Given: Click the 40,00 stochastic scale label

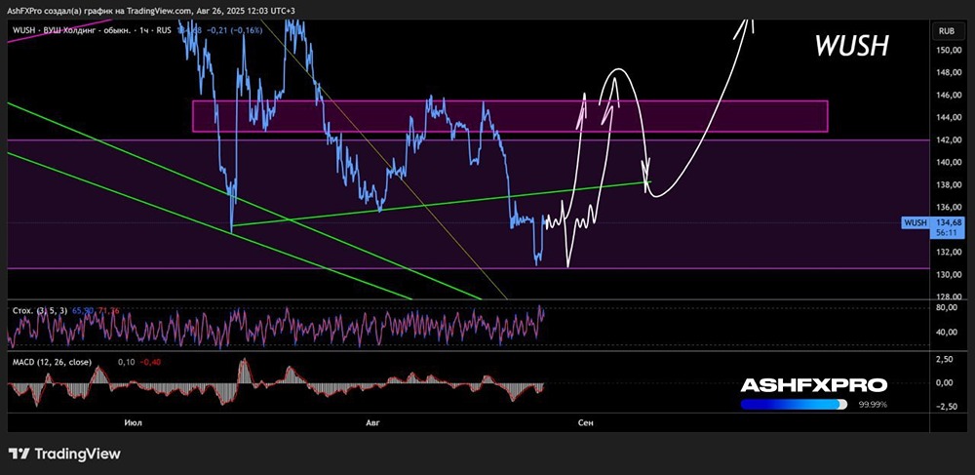Looking at the screenshot, I should (x=949, y=332).
